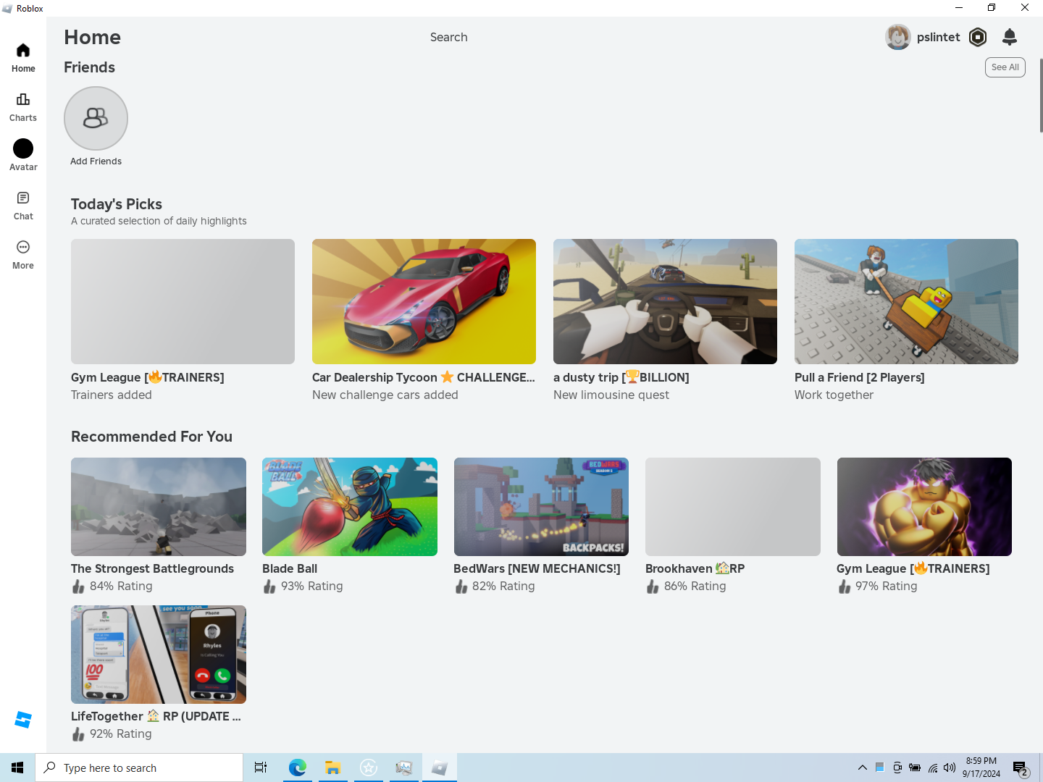Image resolution: width=1043 pixels, height=782 pixels.
Task: Open Windows notification center icon
Action: coord(1021,768)
